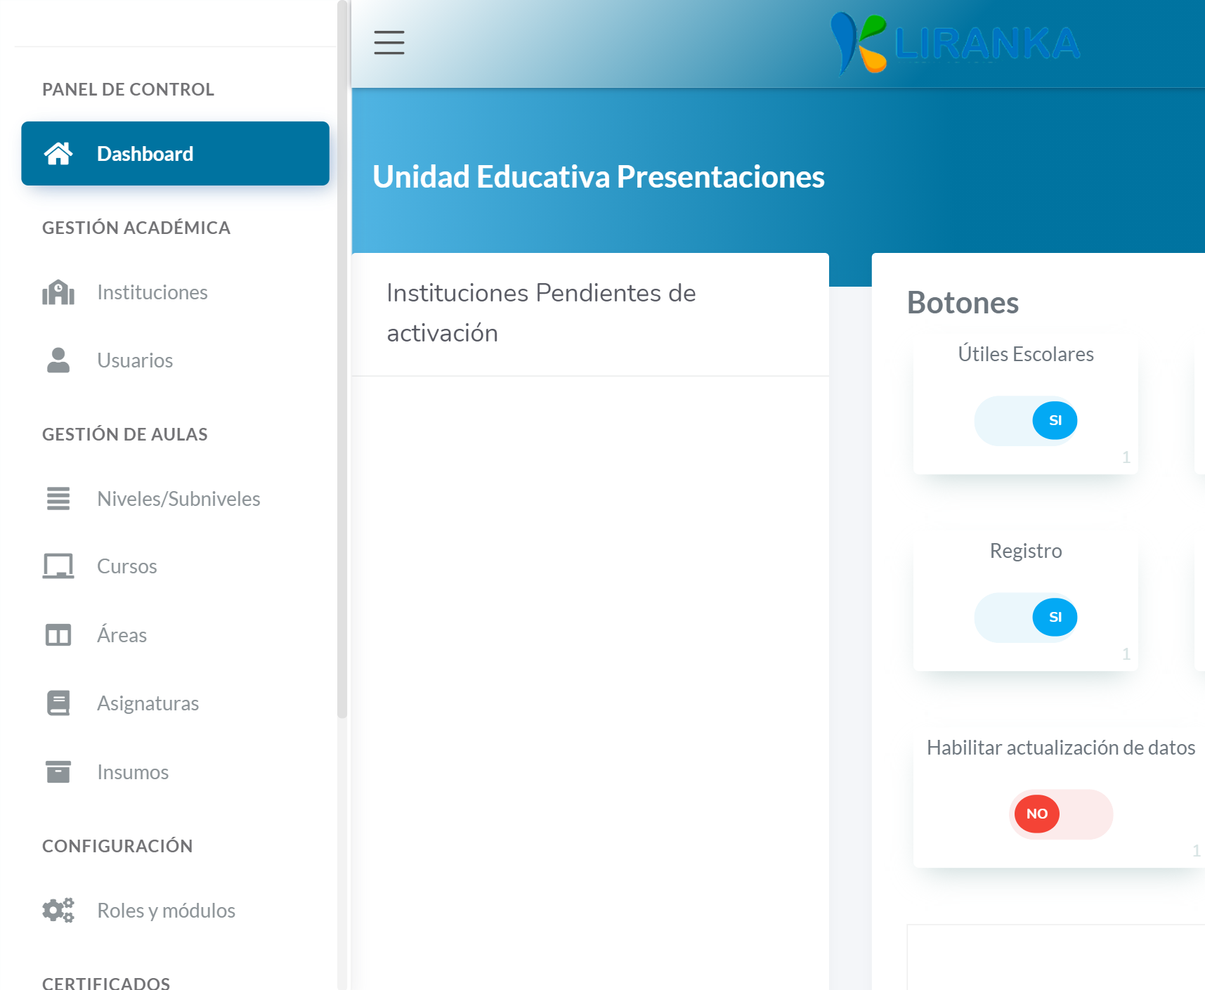Click the Usuarios person icon
1205x990 pixels.
click(57, 360)
